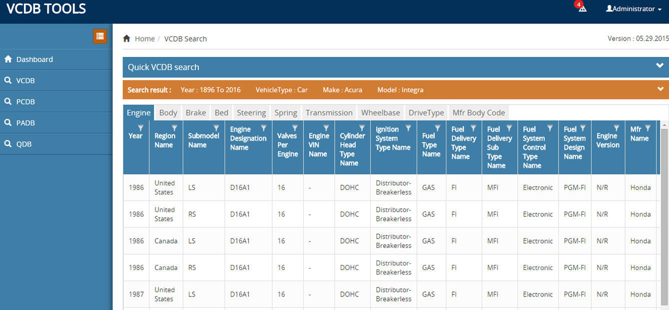Click the Model : Integra search criterion

400,90
